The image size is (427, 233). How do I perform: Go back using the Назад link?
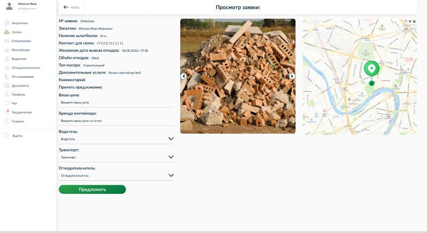[x=72, y=7]
